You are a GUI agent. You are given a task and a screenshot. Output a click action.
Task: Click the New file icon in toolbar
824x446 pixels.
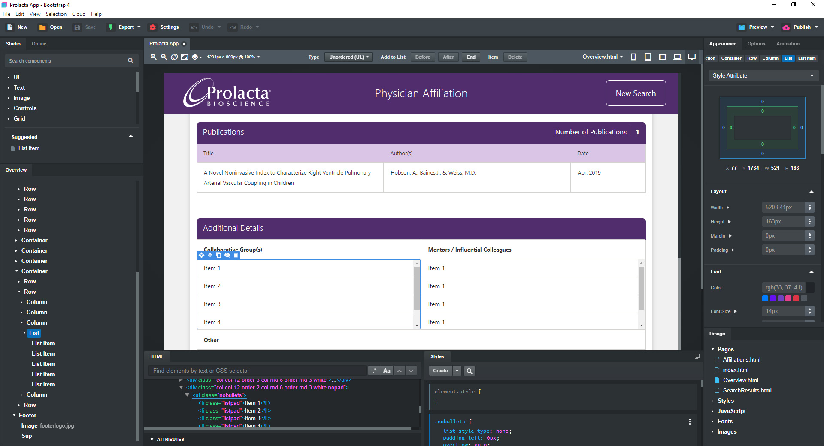pos(10,27)
